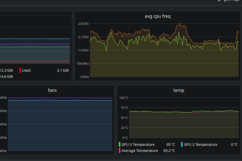Viewport: 242px width, 161px height.
Task: Select the 'GPU 3 Temperature' legend label
Action: [x=138, y=144]
